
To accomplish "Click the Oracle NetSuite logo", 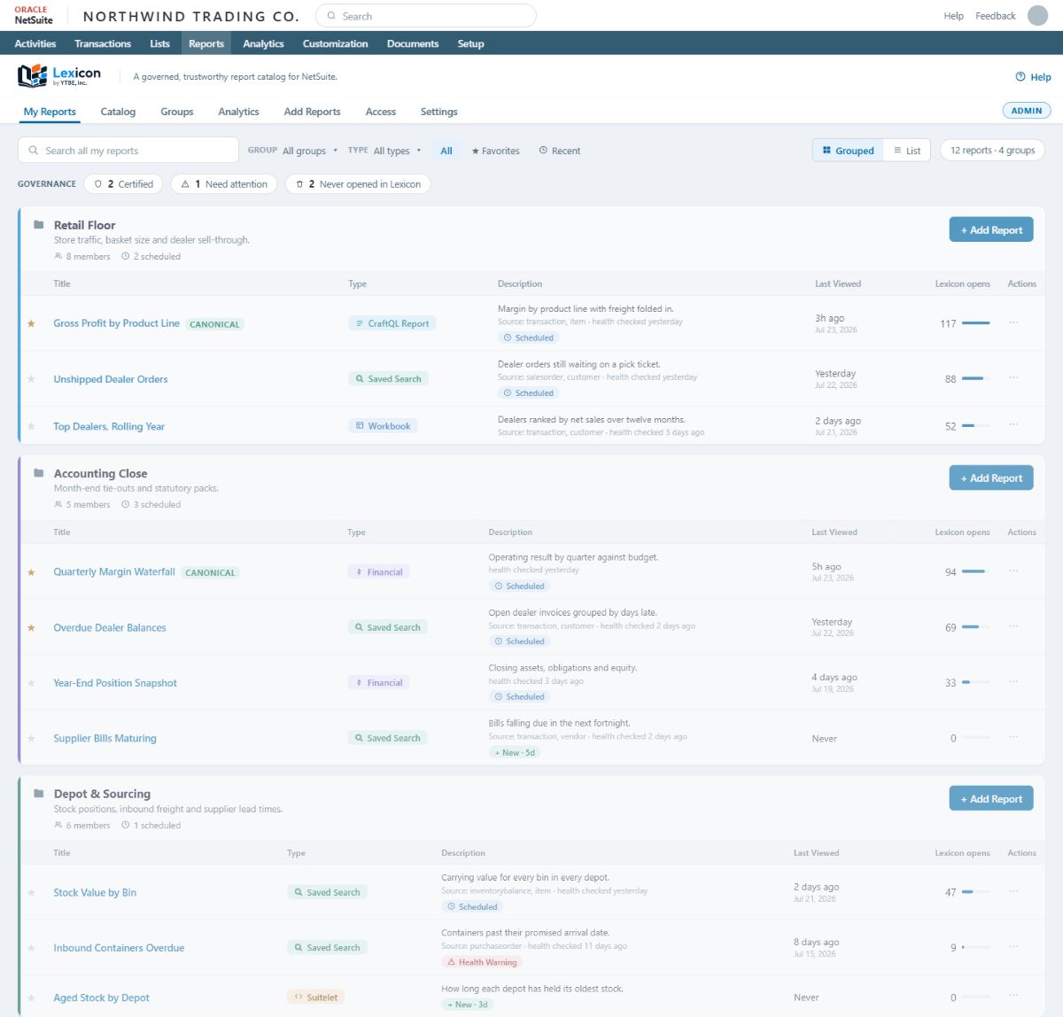I will tap(34, 15).
